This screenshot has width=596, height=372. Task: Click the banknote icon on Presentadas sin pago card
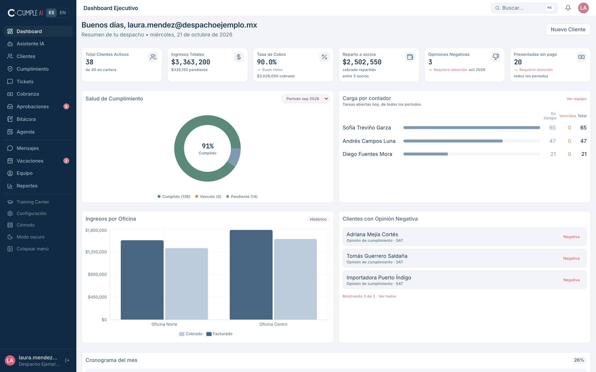[581, 57]
